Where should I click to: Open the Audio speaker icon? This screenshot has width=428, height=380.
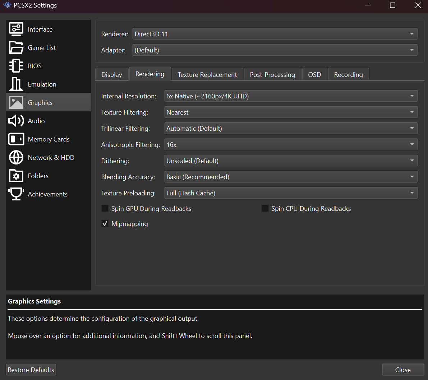coord(16,121)
